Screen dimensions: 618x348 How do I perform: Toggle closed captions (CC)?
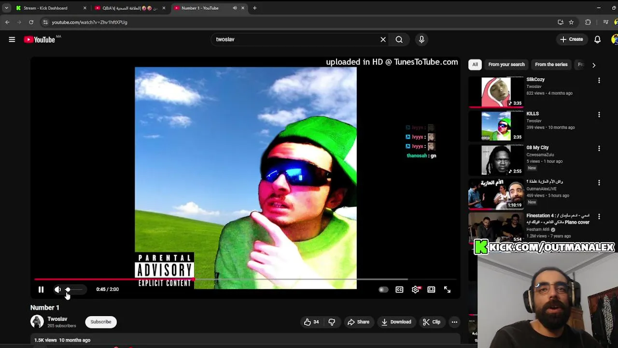pos(399,290)
